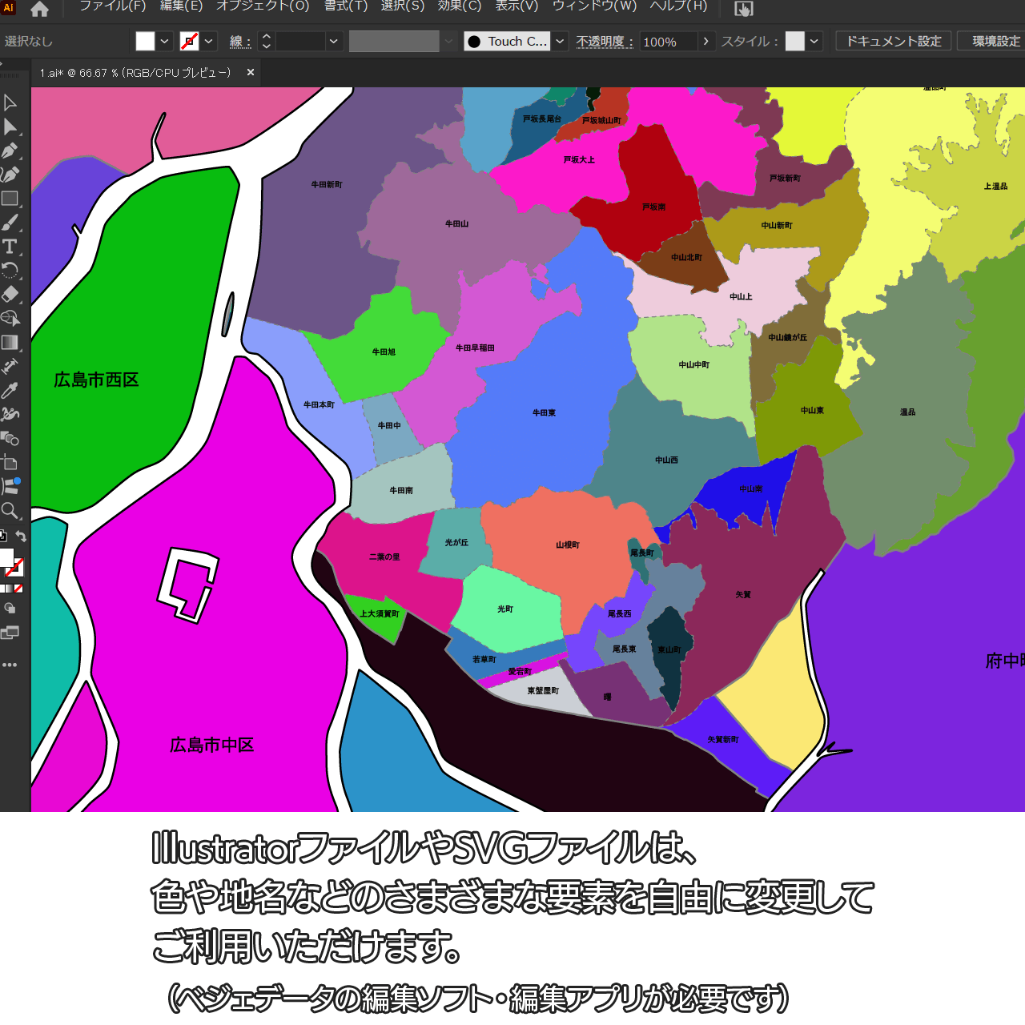Select the Zoom magnifier tool
The image size is (1025, 1025).
click(10, 510)
